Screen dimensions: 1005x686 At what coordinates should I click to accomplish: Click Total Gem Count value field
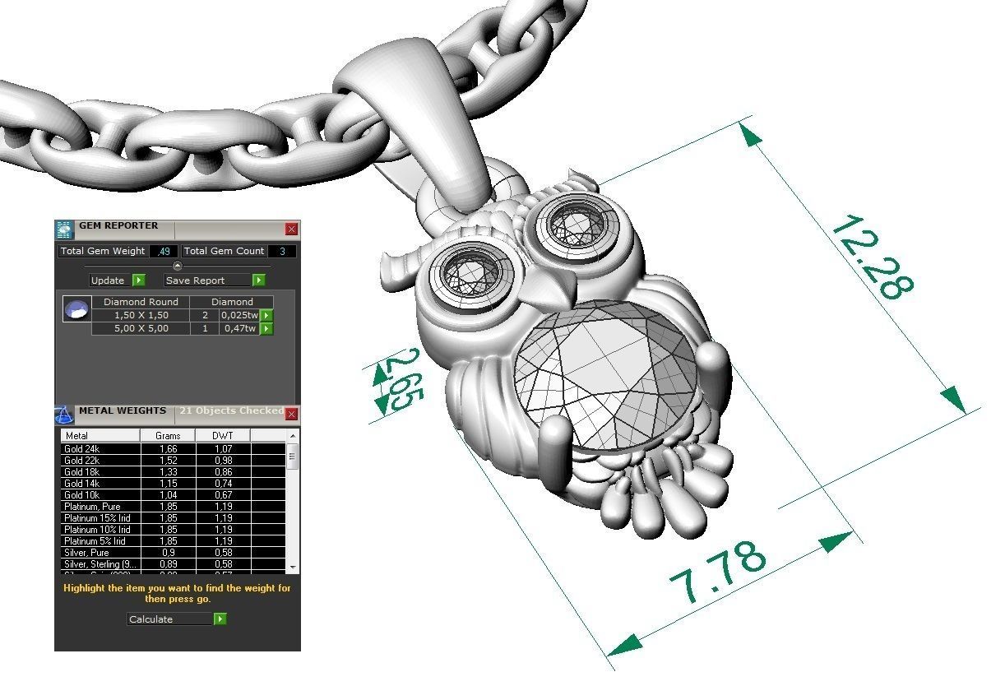click(x=282, y=251)
